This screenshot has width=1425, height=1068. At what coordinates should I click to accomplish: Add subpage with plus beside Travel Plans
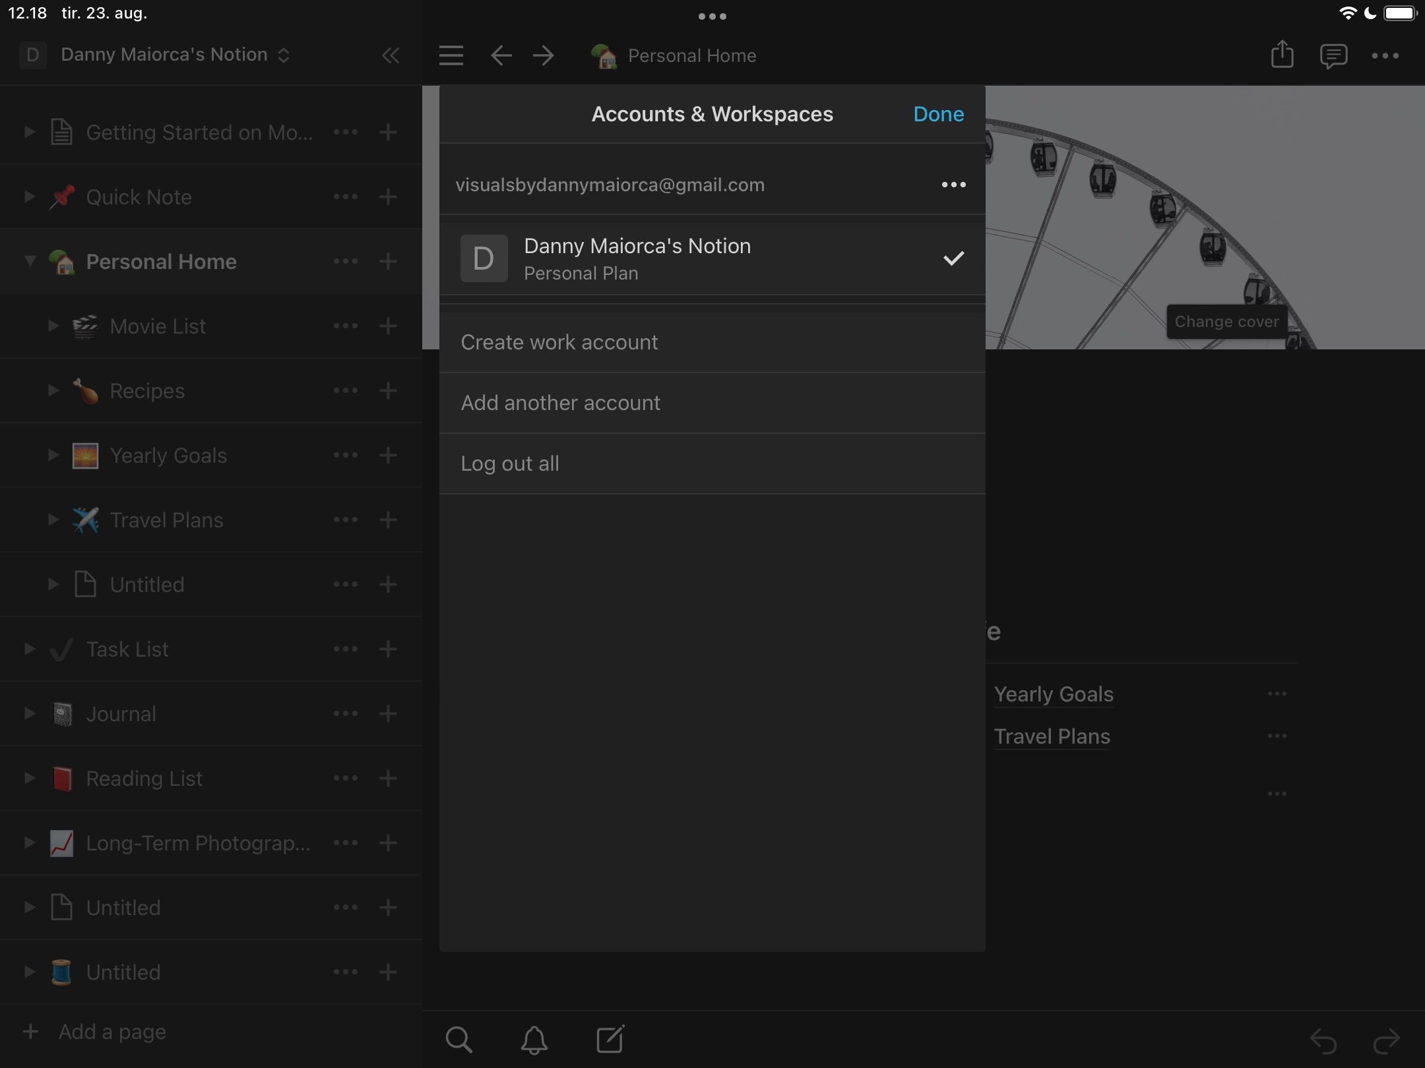[x=388, y=520]
